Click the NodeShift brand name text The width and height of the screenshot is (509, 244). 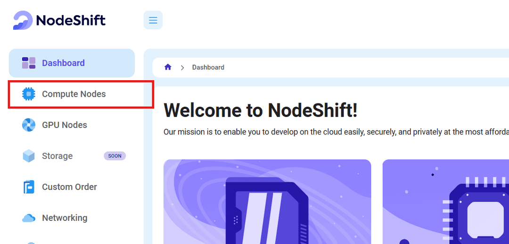pos(71,20)
